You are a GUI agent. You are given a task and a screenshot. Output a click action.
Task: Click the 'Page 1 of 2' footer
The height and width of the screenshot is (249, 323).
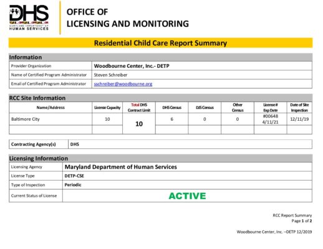[x=302, y=221]
